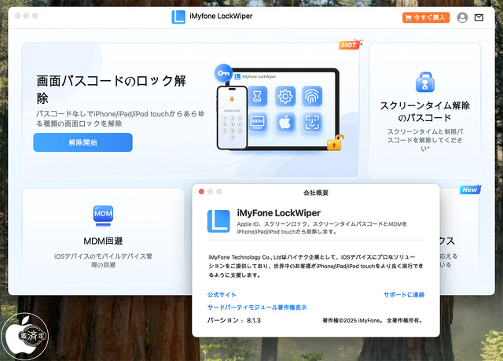
Task: Click the Face ID tile in the illustration
Action: (312, 123)
